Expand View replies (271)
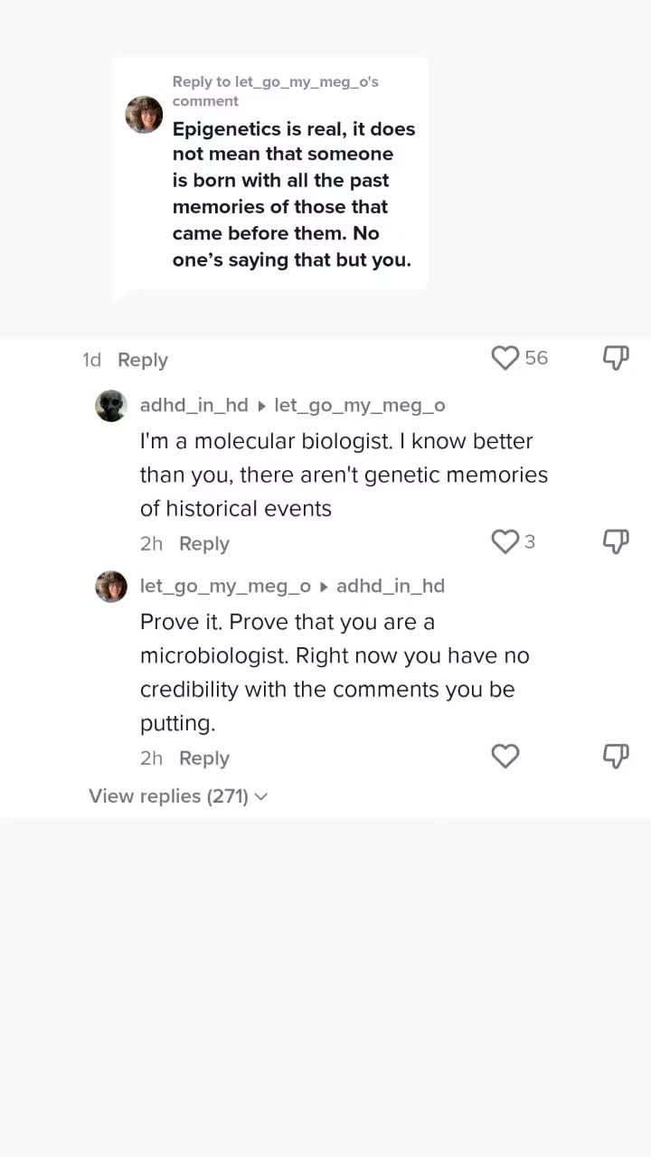651x1157 pixels. (x=178, y=796)
